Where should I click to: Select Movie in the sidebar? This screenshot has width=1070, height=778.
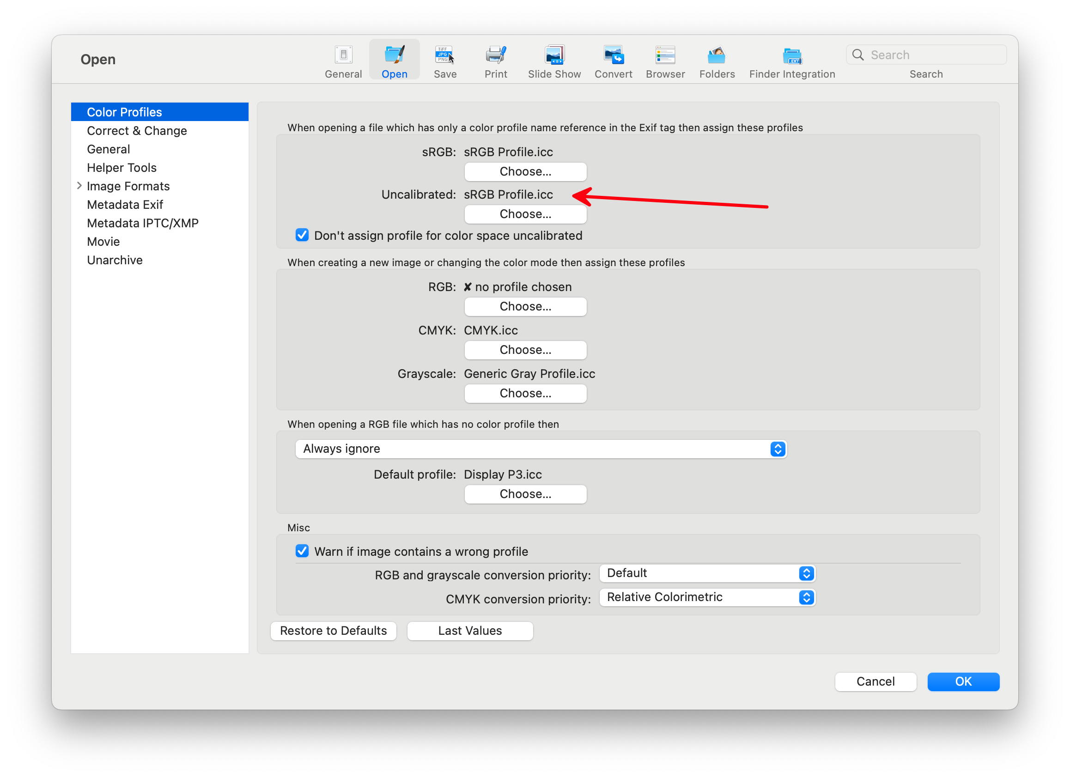click(x=159, y=242)
